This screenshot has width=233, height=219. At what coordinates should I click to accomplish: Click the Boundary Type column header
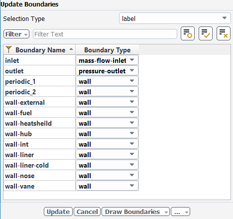click(x=107, y=50)
